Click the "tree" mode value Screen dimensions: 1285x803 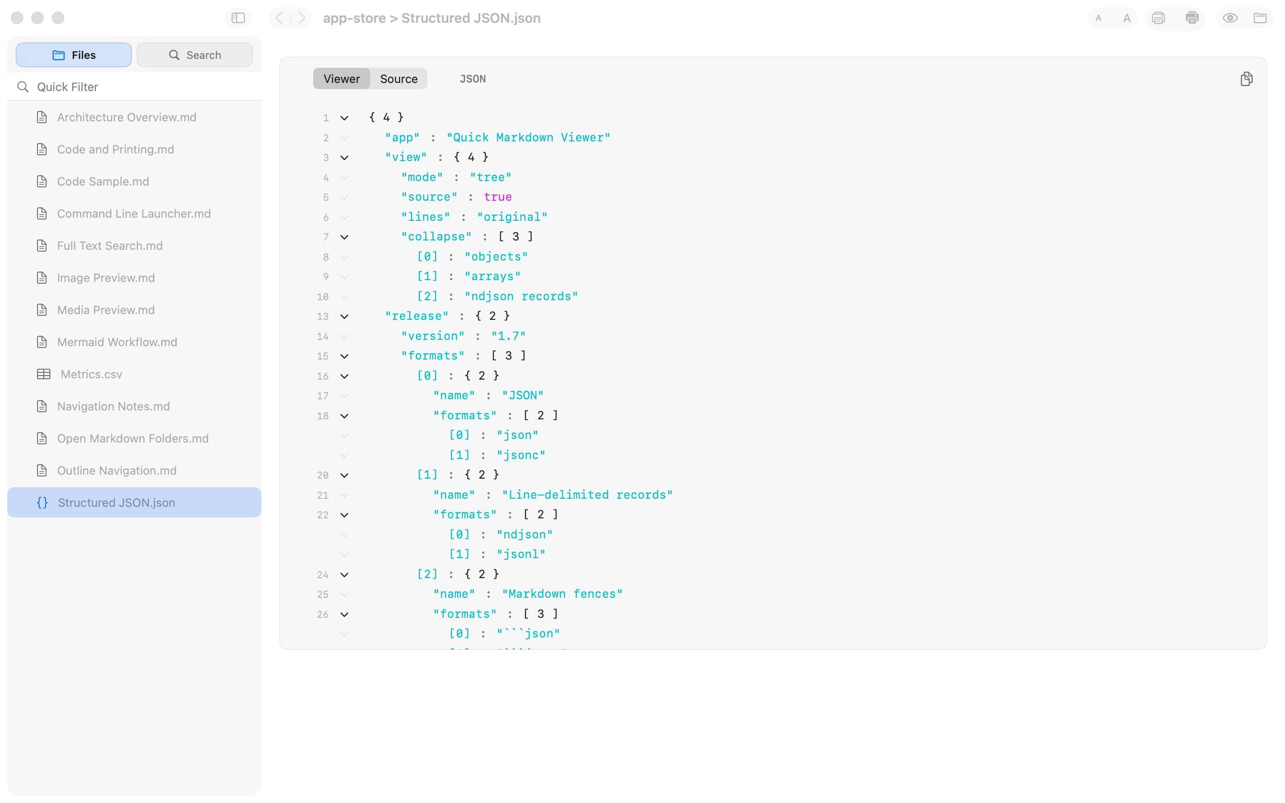pyautogui.click(x=491, y=178)
